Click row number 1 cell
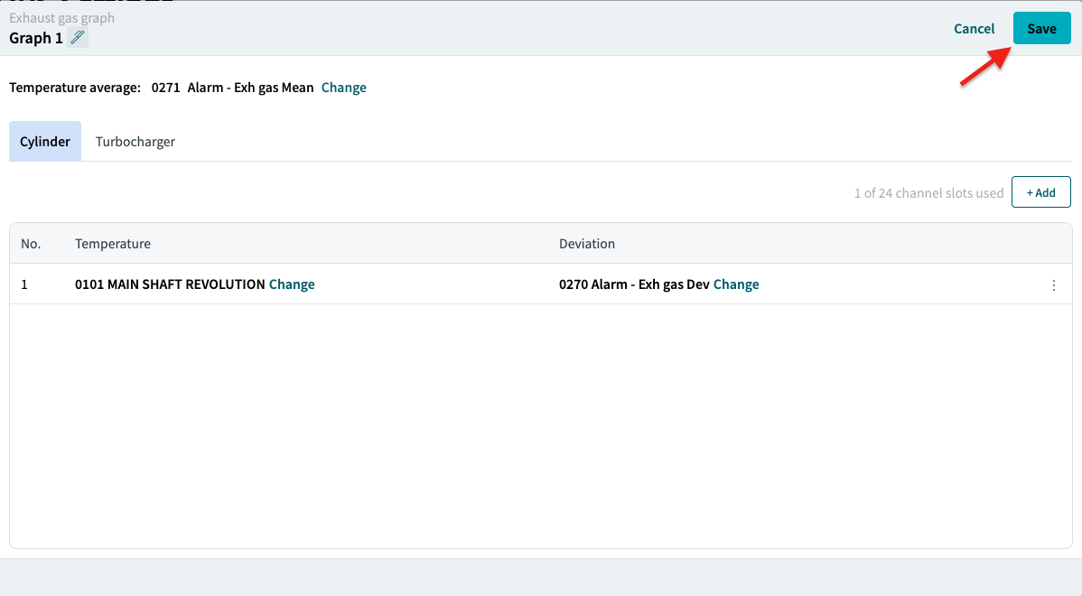Viewport: 1082px width, 596px height. (x=24, y=284)
